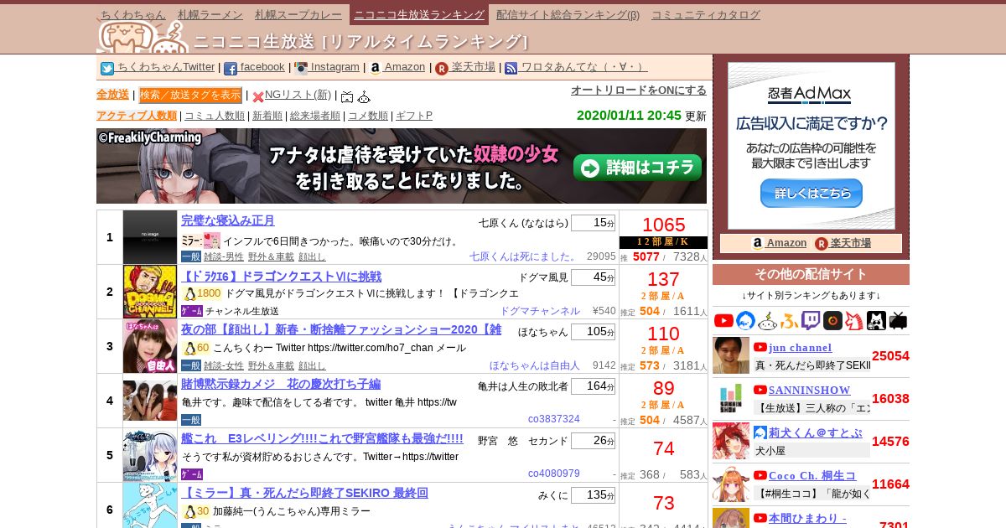Sort by アクティブ人数順
1006x528 pixels.
click(137, 116)
